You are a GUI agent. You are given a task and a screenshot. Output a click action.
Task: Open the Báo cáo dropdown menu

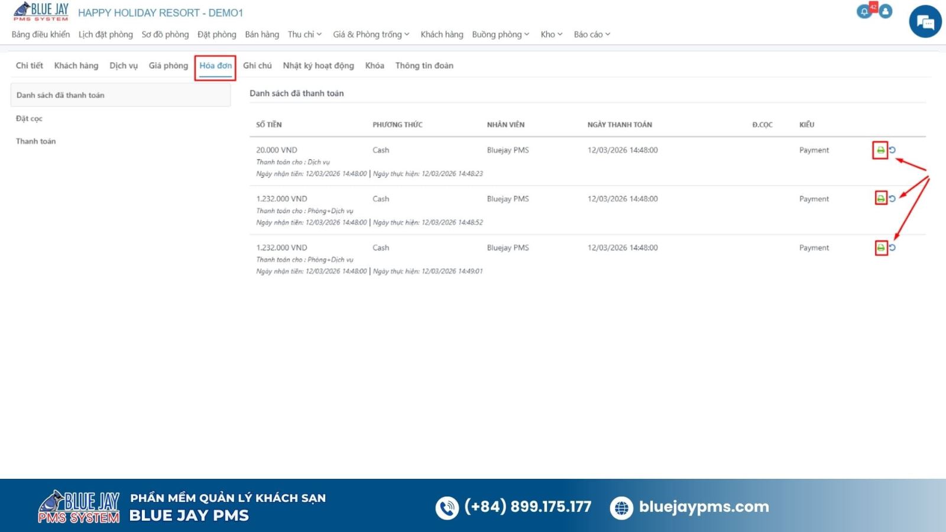point(591,34)
